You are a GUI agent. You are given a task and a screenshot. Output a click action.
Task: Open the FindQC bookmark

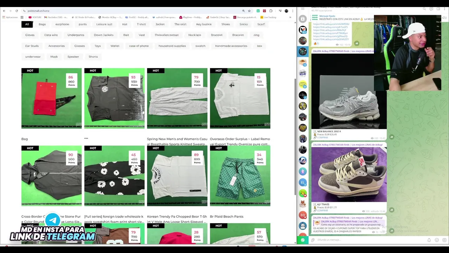tap(137, 17)
